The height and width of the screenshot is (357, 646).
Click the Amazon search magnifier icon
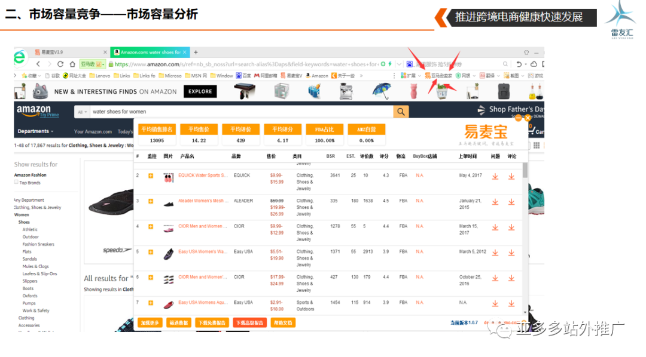400,112
